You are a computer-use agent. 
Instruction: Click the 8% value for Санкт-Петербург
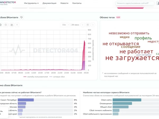click(x=75, y=100)
